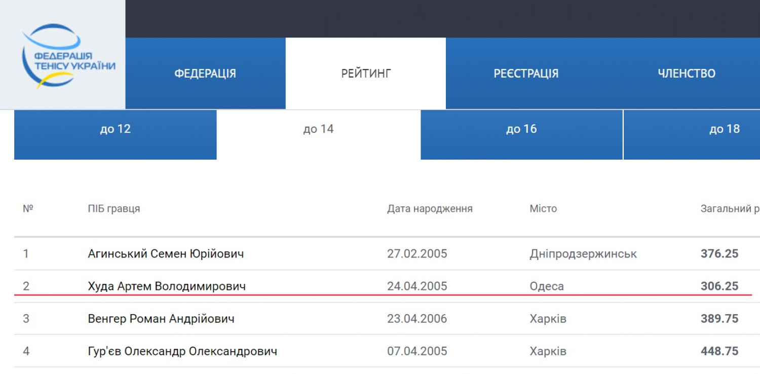Open player Агинський Семен Юрійович
Viewport: 760px width, 374px height.
click(166, 253)
